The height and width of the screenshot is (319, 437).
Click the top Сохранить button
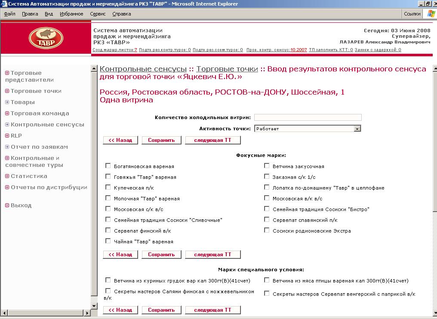click(x=161, y=140)
